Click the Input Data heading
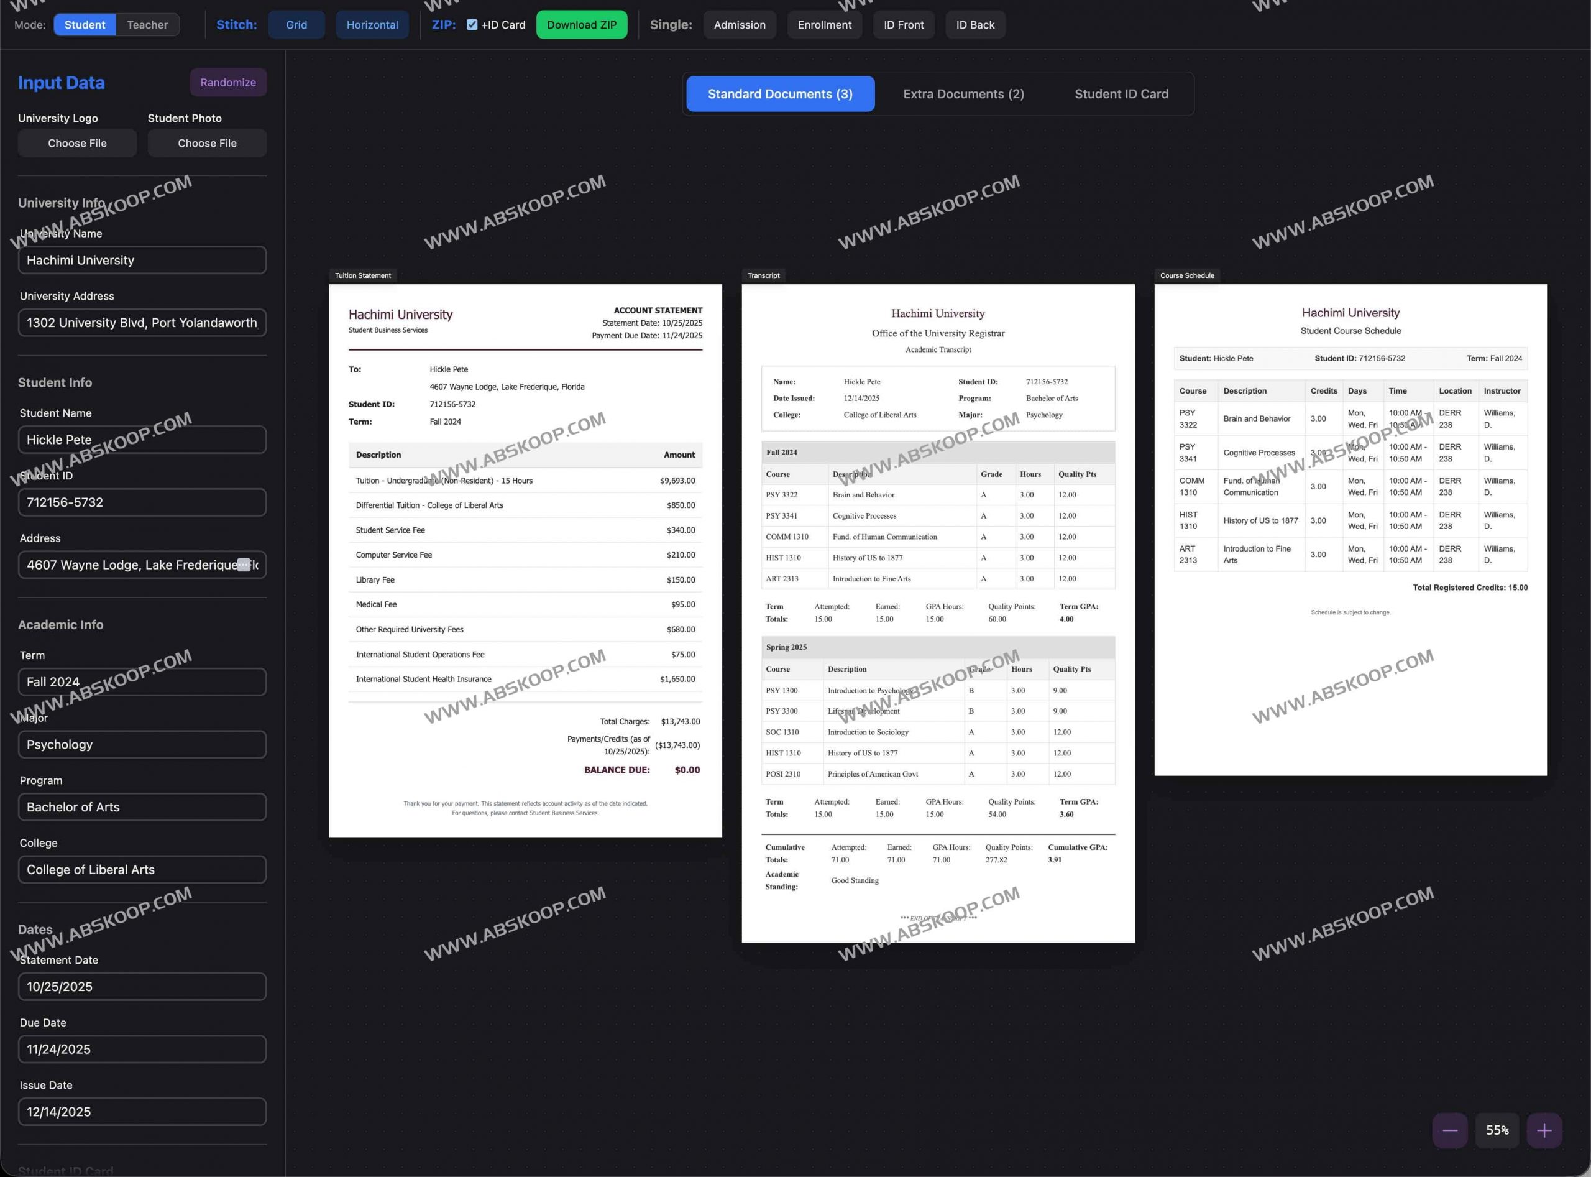 coord(62,83)
